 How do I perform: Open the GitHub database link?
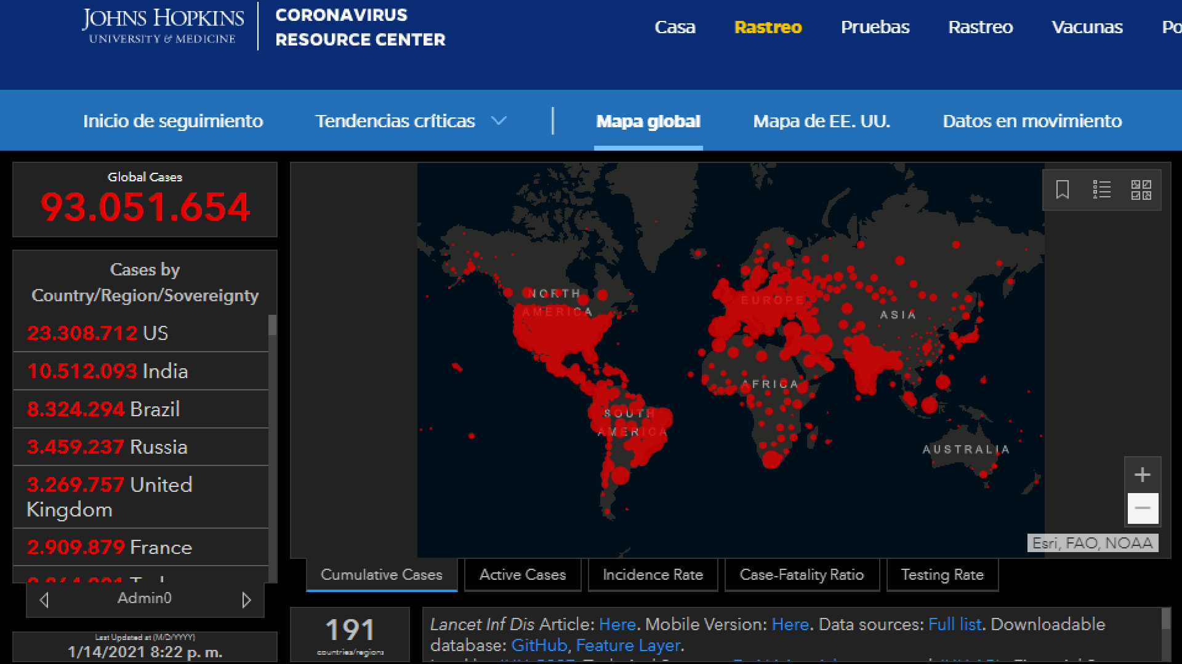538,646
